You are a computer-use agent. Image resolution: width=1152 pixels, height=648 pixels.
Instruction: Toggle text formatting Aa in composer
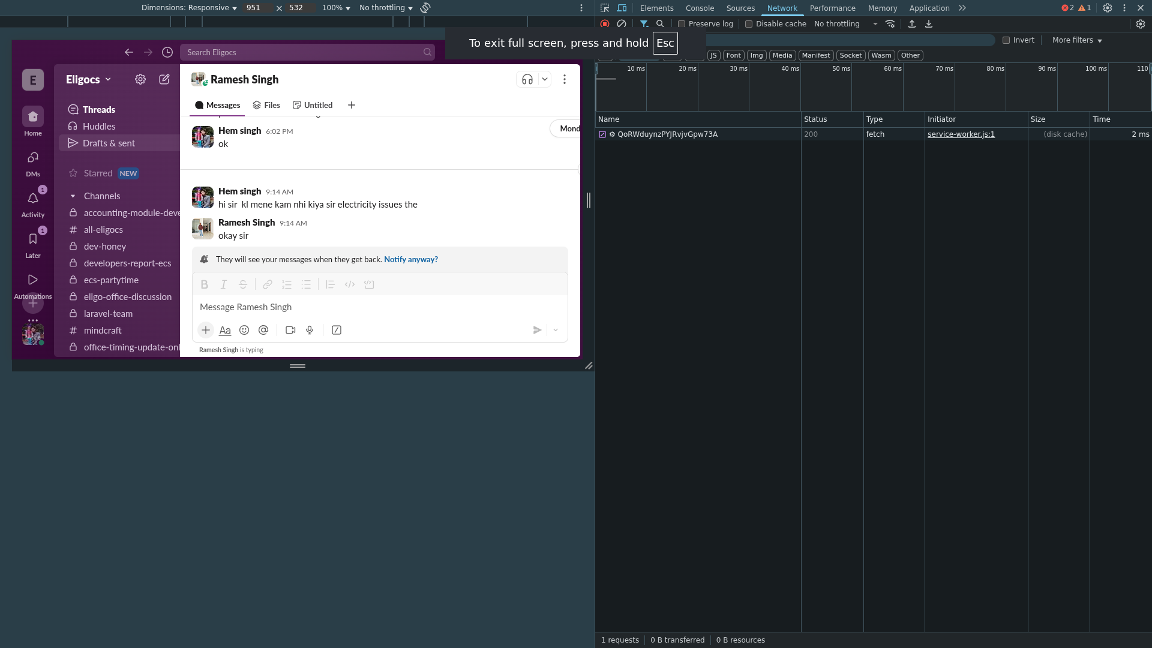pos(225,330)
